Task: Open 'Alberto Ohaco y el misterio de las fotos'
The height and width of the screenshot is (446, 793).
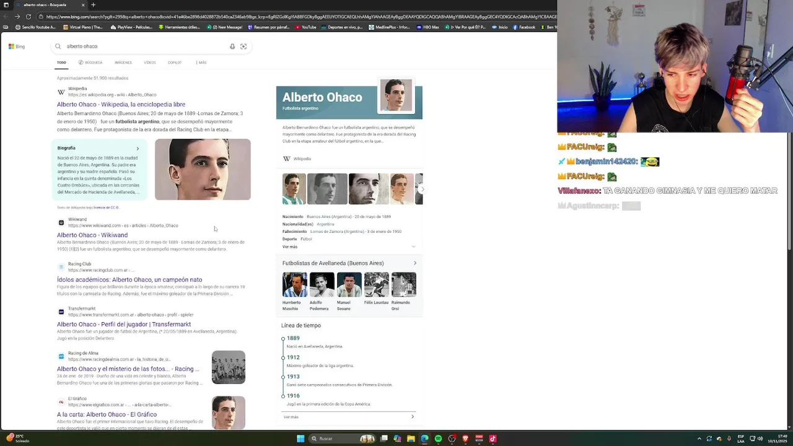Action: 128,369
